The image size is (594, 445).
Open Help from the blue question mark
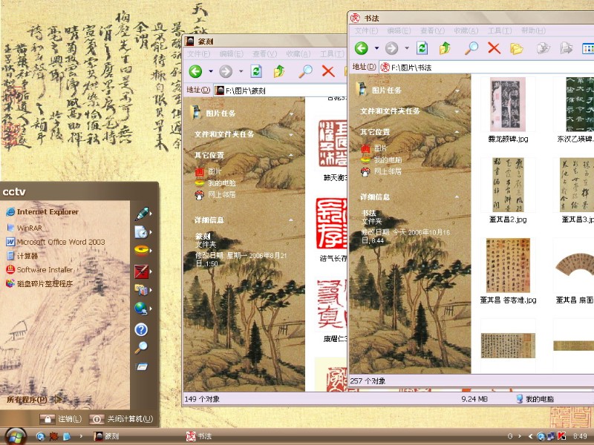point(141,329)
